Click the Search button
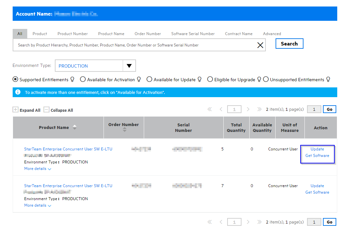Viewport: 346px width, 231px height. (289, 43)
